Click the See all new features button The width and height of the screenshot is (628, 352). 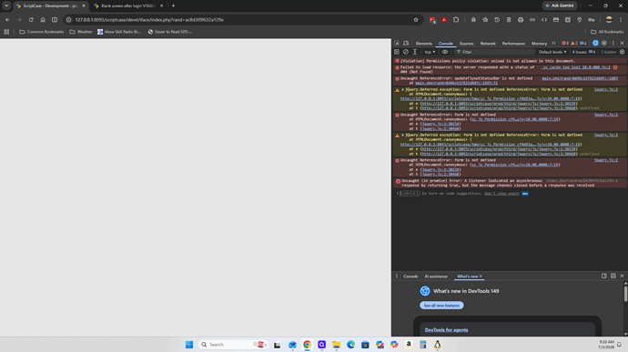(441, 306)
